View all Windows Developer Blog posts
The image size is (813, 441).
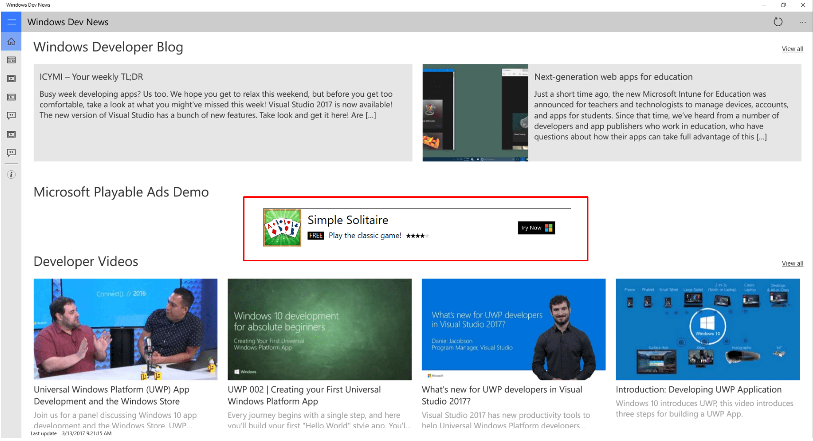pos(792,49)
